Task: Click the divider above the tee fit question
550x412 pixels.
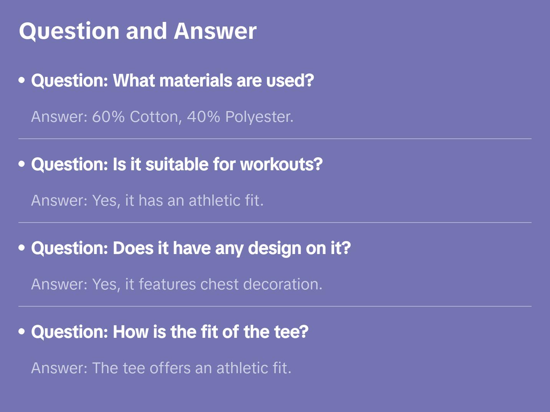Action: 275,306
